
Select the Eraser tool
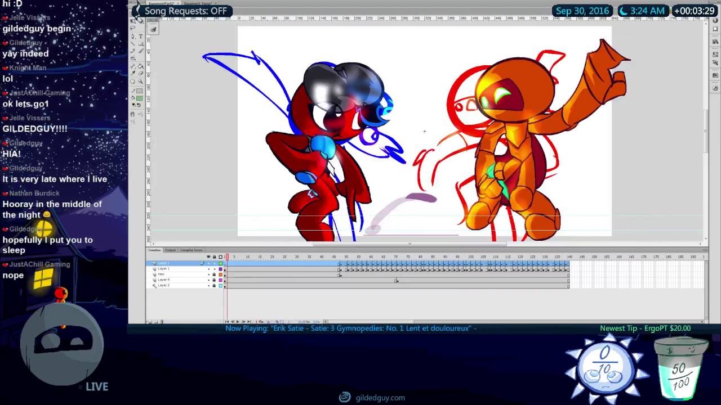(x=141, y=73)
